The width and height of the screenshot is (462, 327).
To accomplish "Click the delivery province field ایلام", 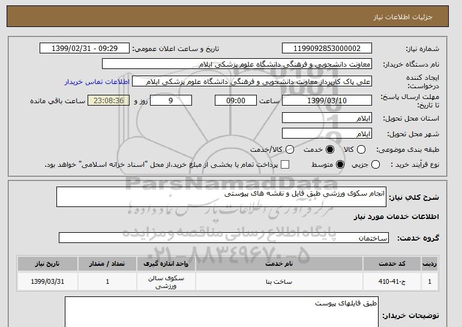I will coord(327,118).
